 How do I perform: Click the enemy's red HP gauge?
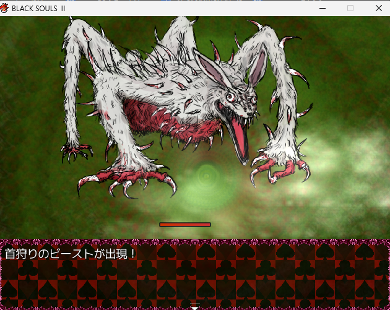tap(185, 225)
